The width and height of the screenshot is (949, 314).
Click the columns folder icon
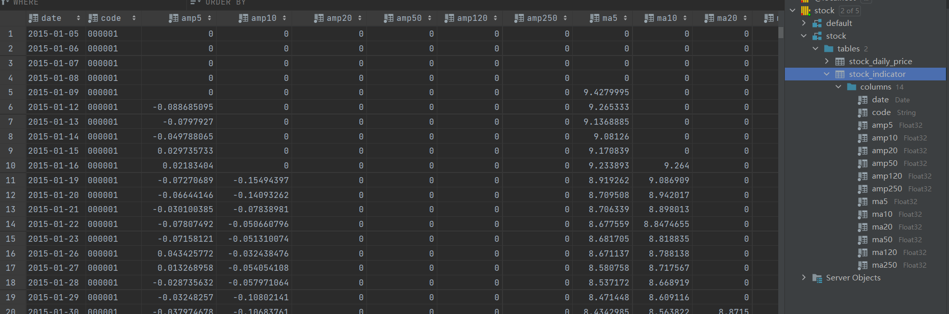coord(852,87)
